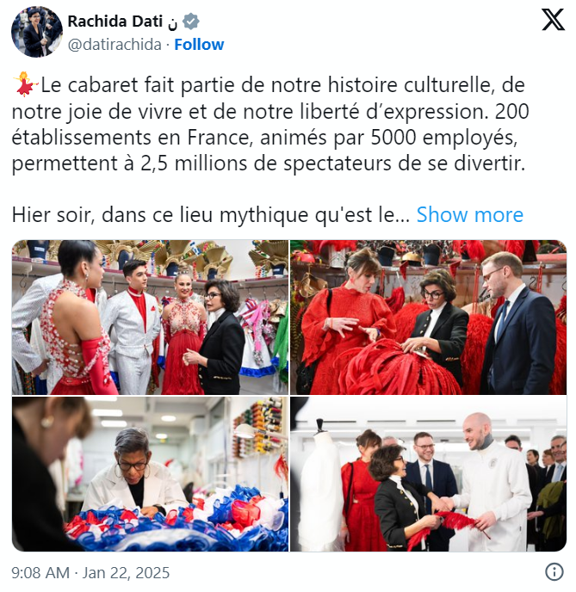The height and width of the screenshot is (592, 576).
Task: Open photo with red feather costume
Action: coord(428,318)
